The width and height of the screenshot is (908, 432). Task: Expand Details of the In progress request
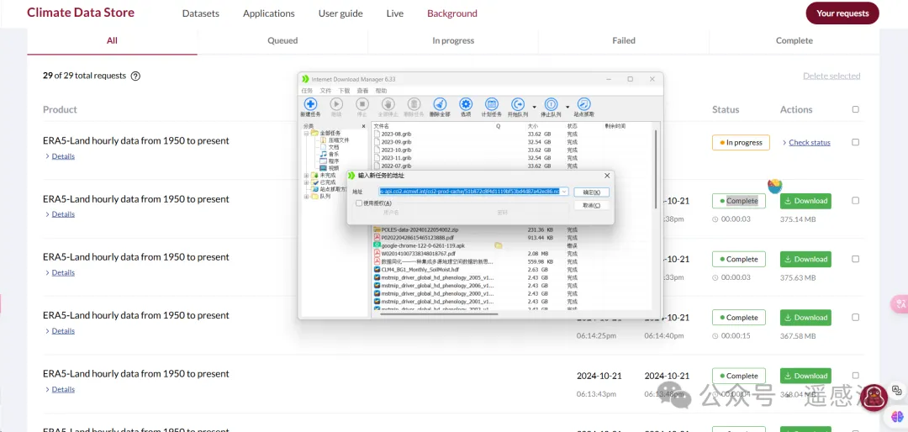(63, 156)
